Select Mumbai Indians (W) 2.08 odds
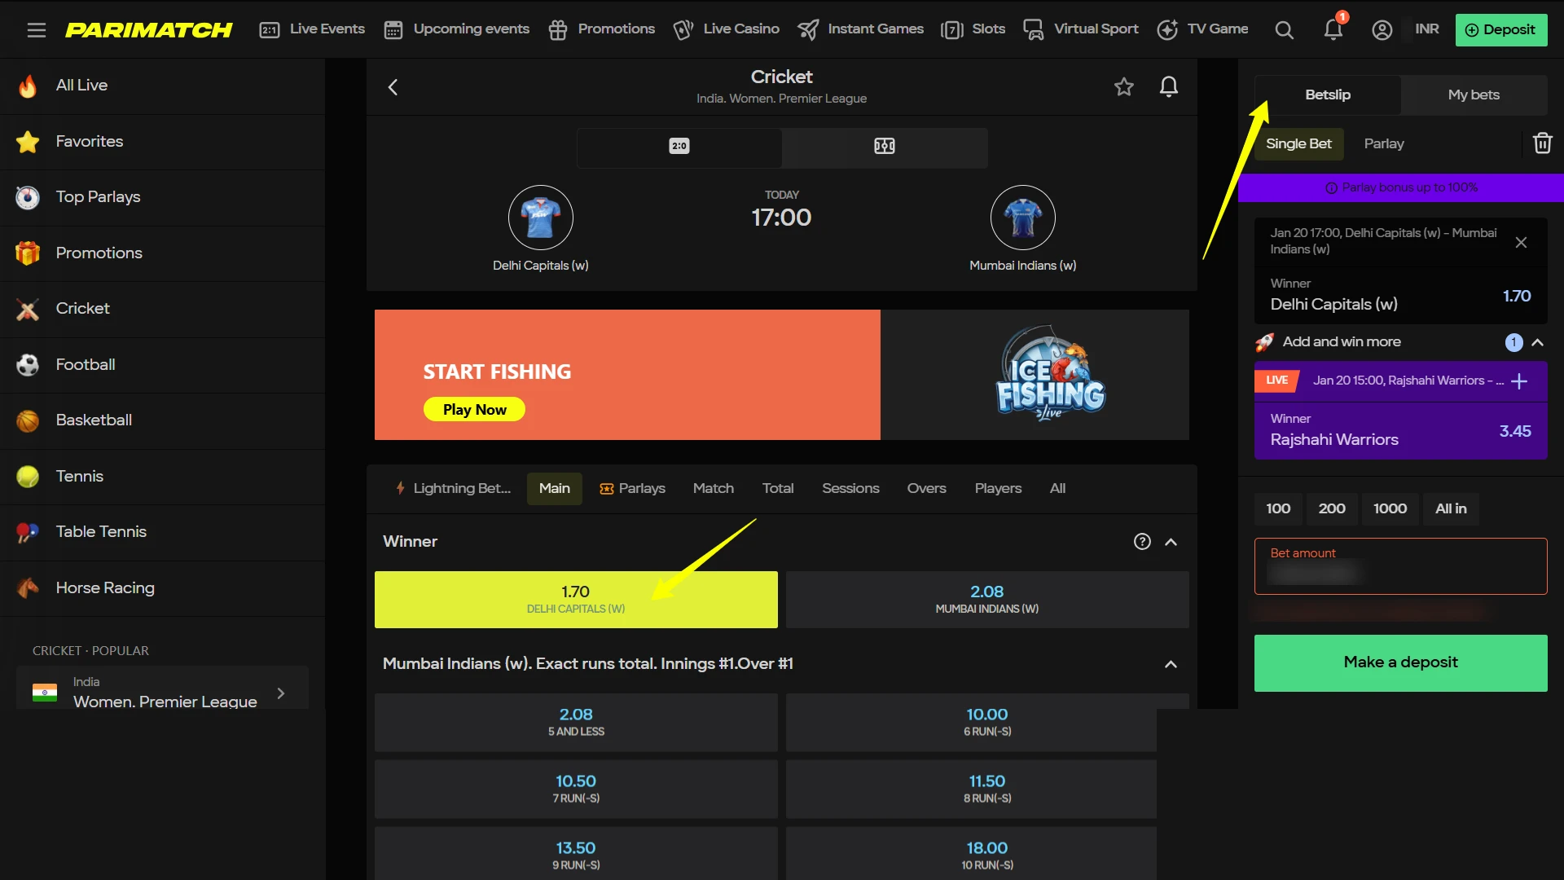Screen dimensions: 1564x880 pos(987,600)
